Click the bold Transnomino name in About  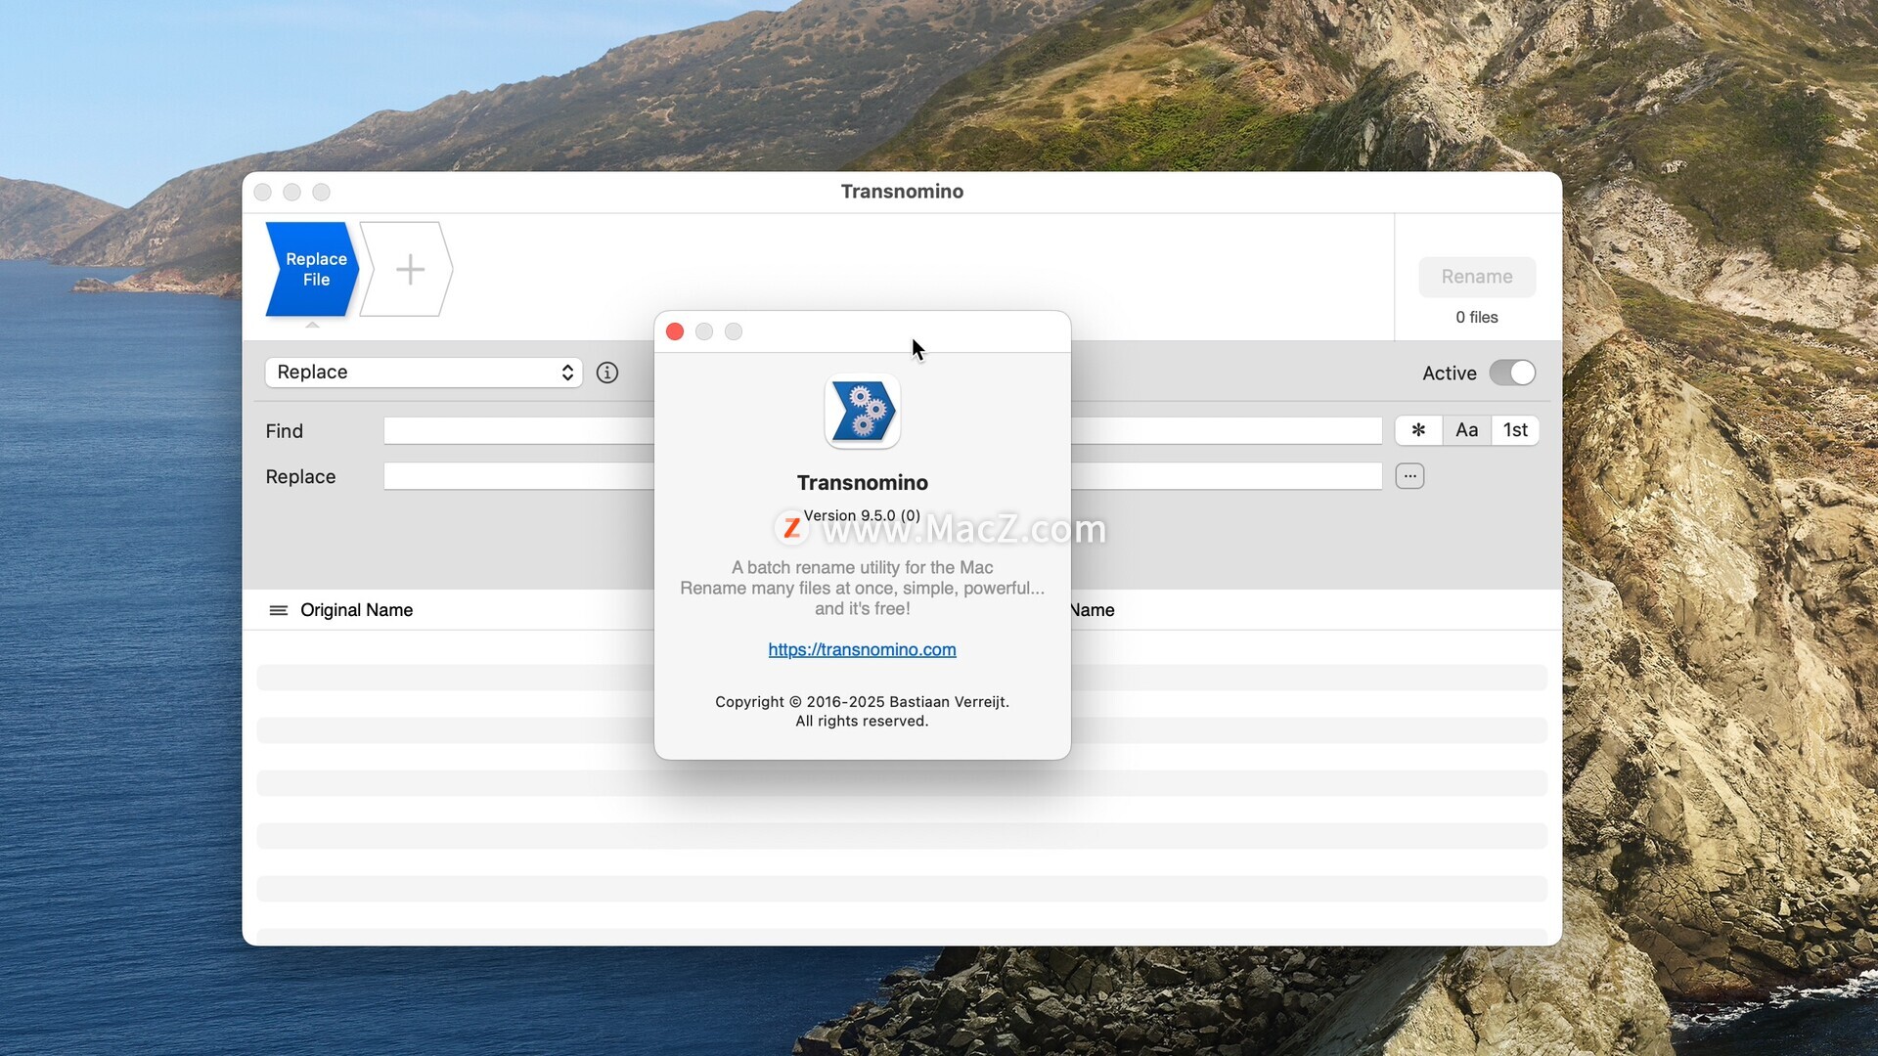click(863, 483)
